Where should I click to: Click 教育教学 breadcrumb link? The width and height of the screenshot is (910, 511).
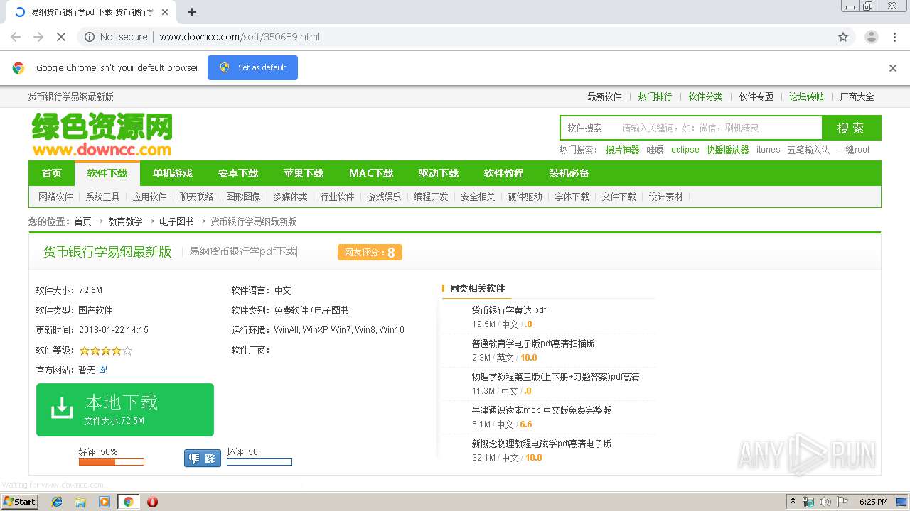click(x=125, y=222)
